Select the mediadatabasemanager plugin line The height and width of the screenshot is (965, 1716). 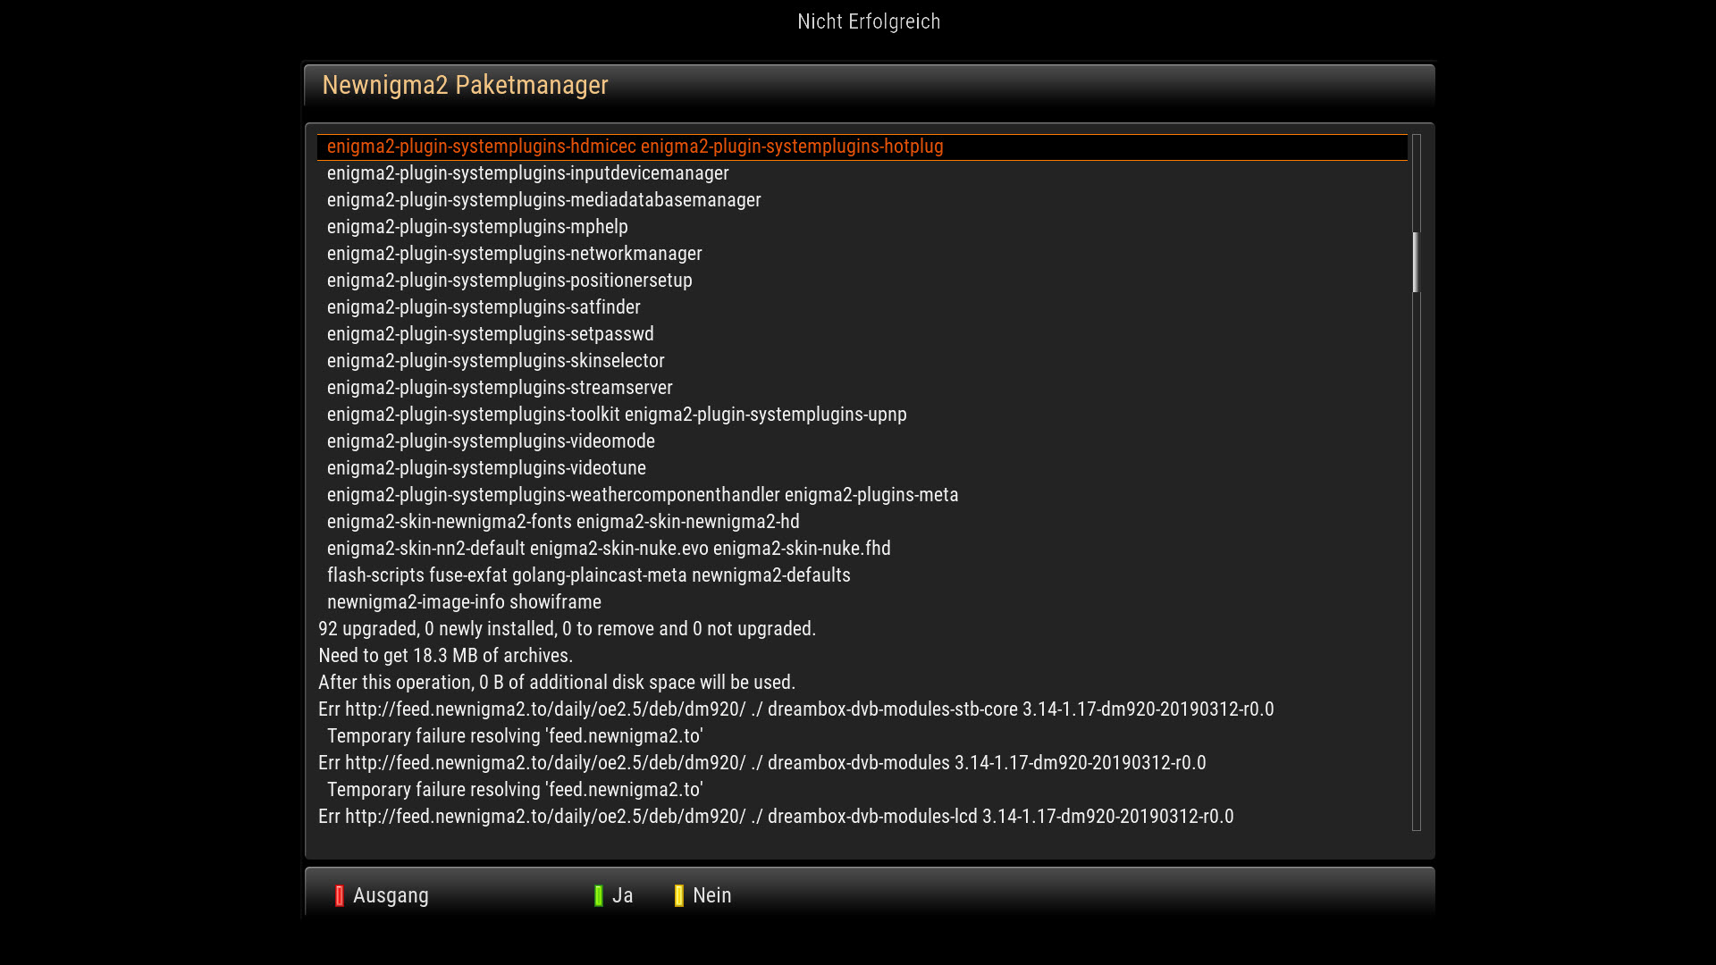(543, 200)
